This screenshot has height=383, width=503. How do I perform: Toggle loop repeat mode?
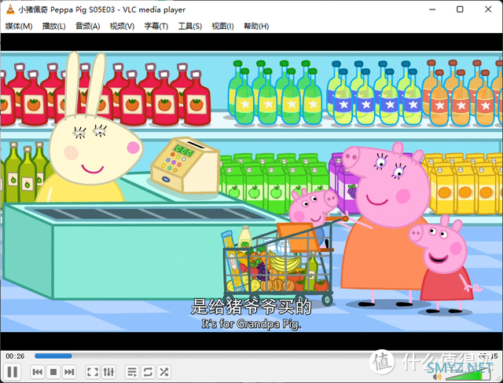pyautogui.click(x=148, y=372)
